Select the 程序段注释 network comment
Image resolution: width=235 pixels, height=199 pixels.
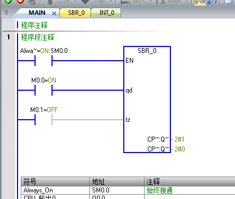point(38,37)
